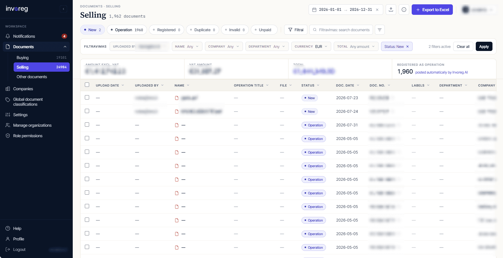Click the Apply filters button
Screen dimensions: 503x258
tap(484, 46)
